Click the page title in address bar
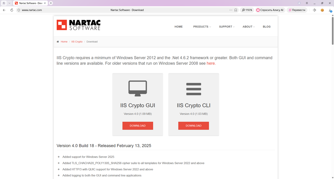 click(x=127, y=10)
